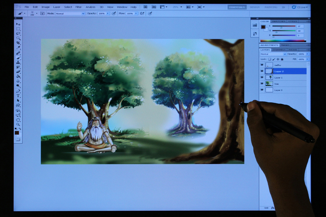
Task: Hide Layer 0 using its eye icon
Action: 262,90
